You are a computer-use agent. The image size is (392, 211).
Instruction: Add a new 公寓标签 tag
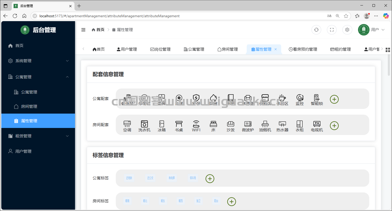click(210, 179)
